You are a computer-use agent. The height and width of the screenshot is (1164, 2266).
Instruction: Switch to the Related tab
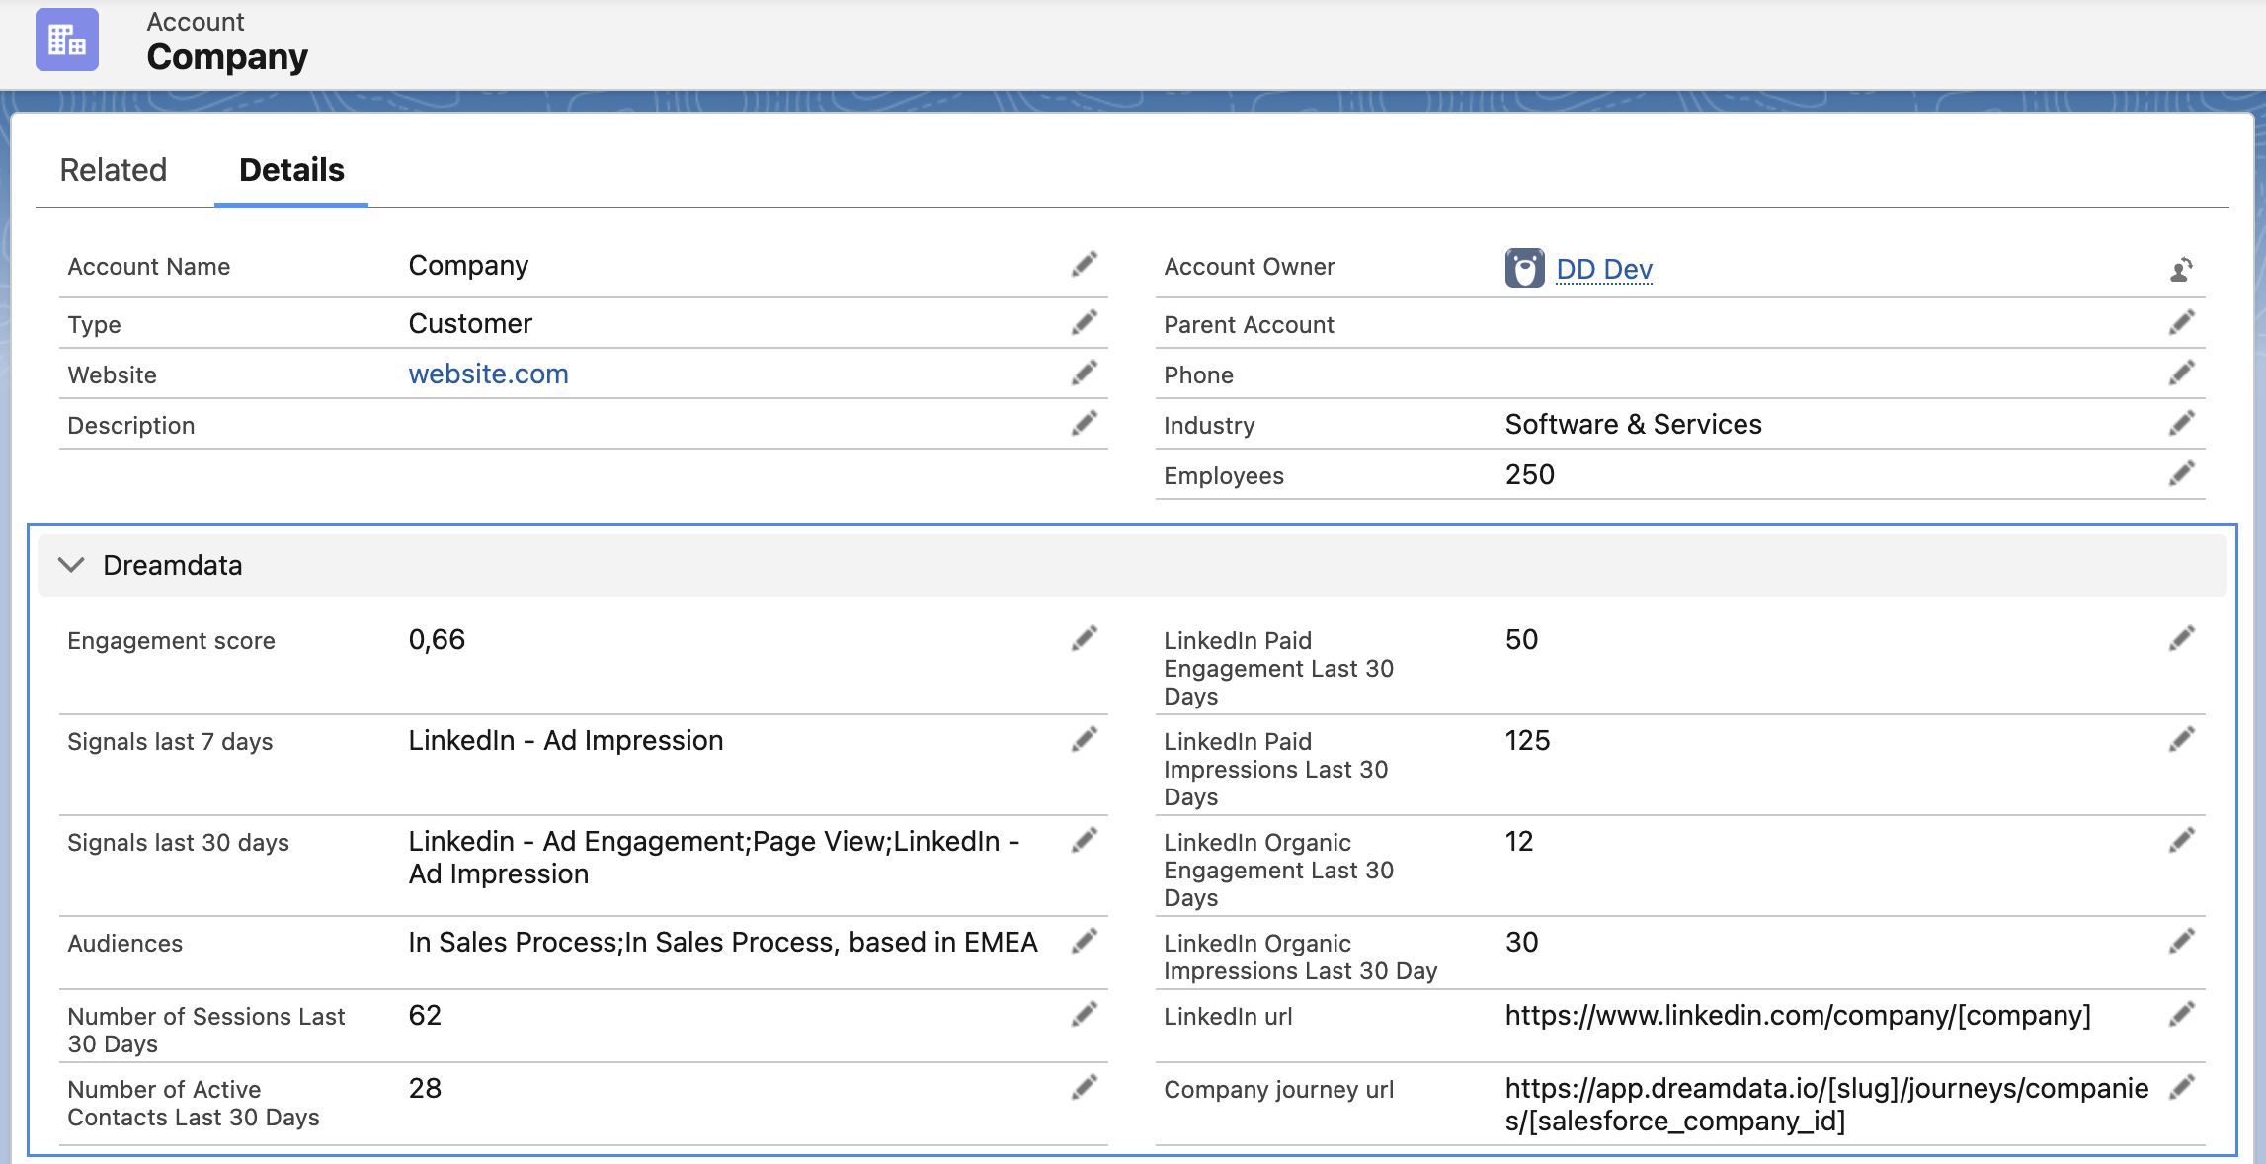coord(114,170)
